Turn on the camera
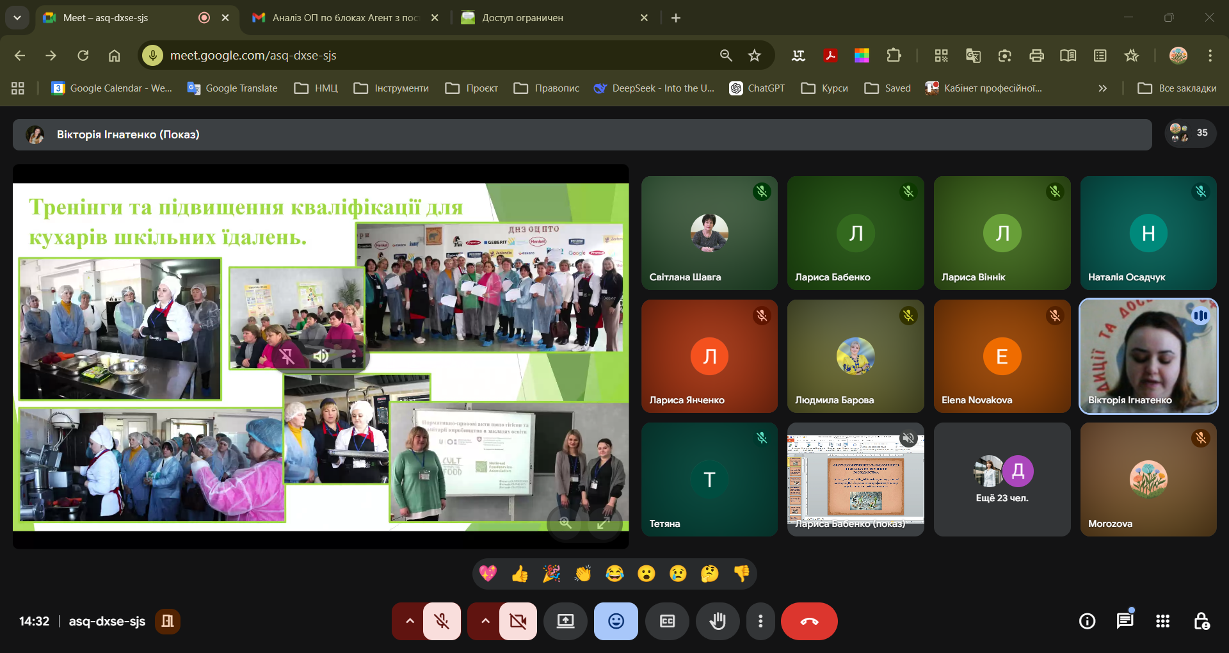Image resolution: width=1229 pixels, height=653 pixels. tap(518, 621)
